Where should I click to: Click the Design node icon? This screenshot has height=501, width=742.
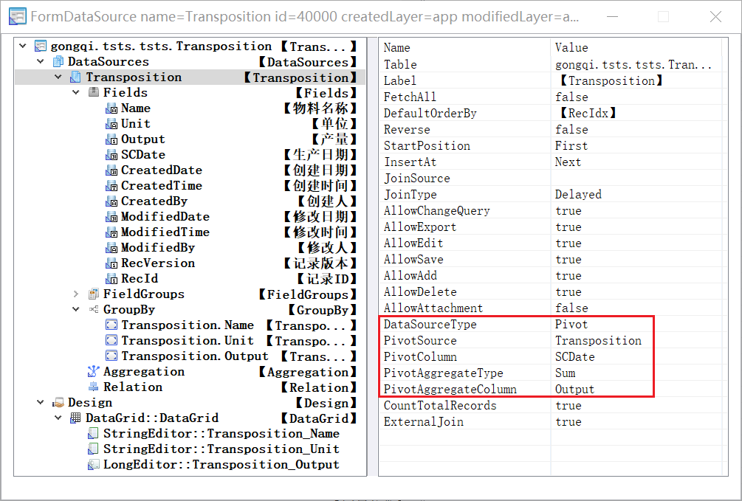[58, 403]
